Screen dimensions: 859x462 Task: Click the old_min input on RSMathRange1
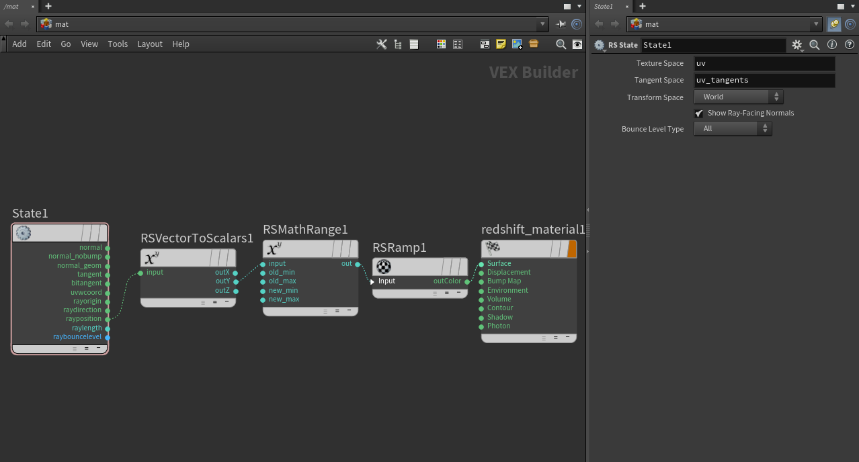(x=263, y=273)
